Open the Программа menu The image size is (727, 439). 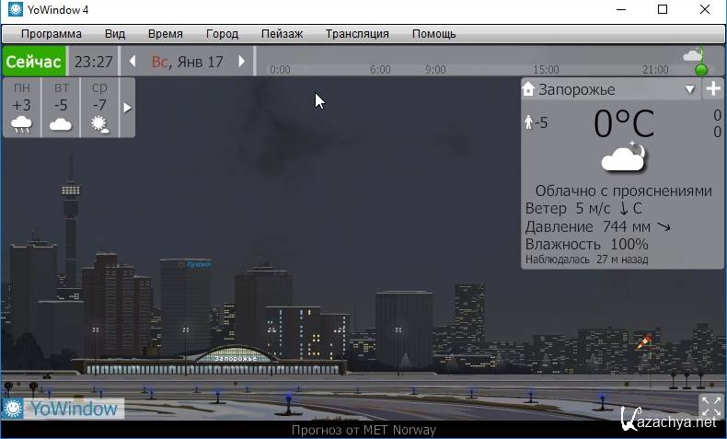point(52,34)
